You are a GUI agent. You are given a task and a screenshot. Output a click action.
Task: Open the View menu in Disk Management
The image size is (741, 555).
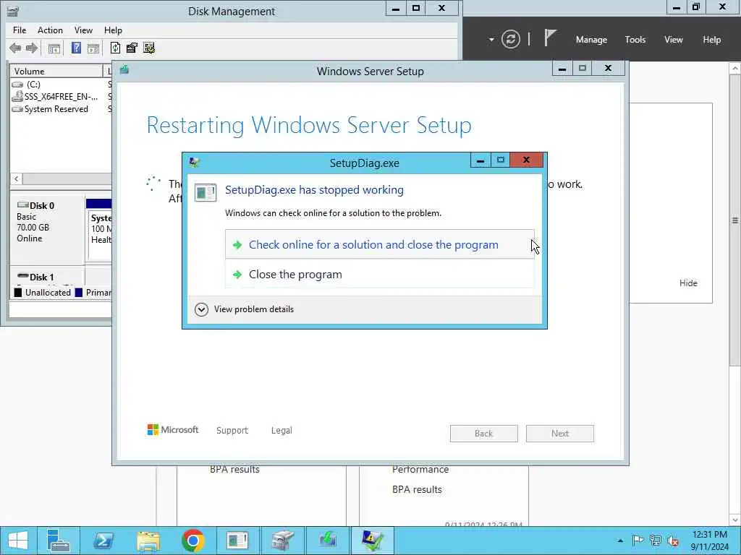coord(83,30)
